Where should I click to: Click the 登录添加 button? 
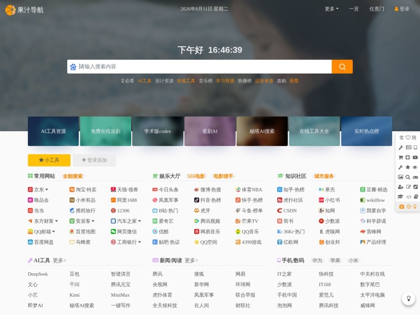(x=94, y=160)
